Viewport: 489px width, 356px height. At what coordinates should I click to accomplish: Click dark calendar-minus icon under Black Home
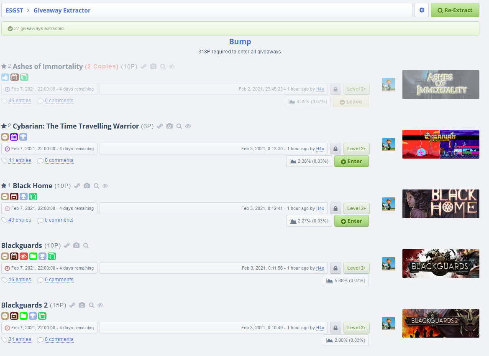14,197
